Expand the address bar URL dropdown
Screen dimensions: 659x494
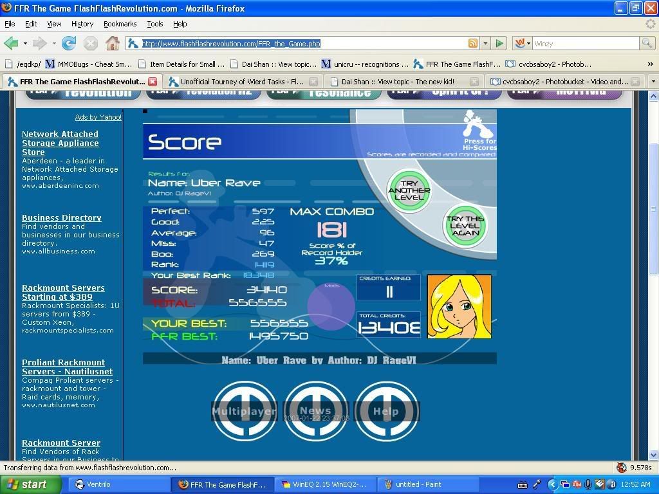(485, 44)
